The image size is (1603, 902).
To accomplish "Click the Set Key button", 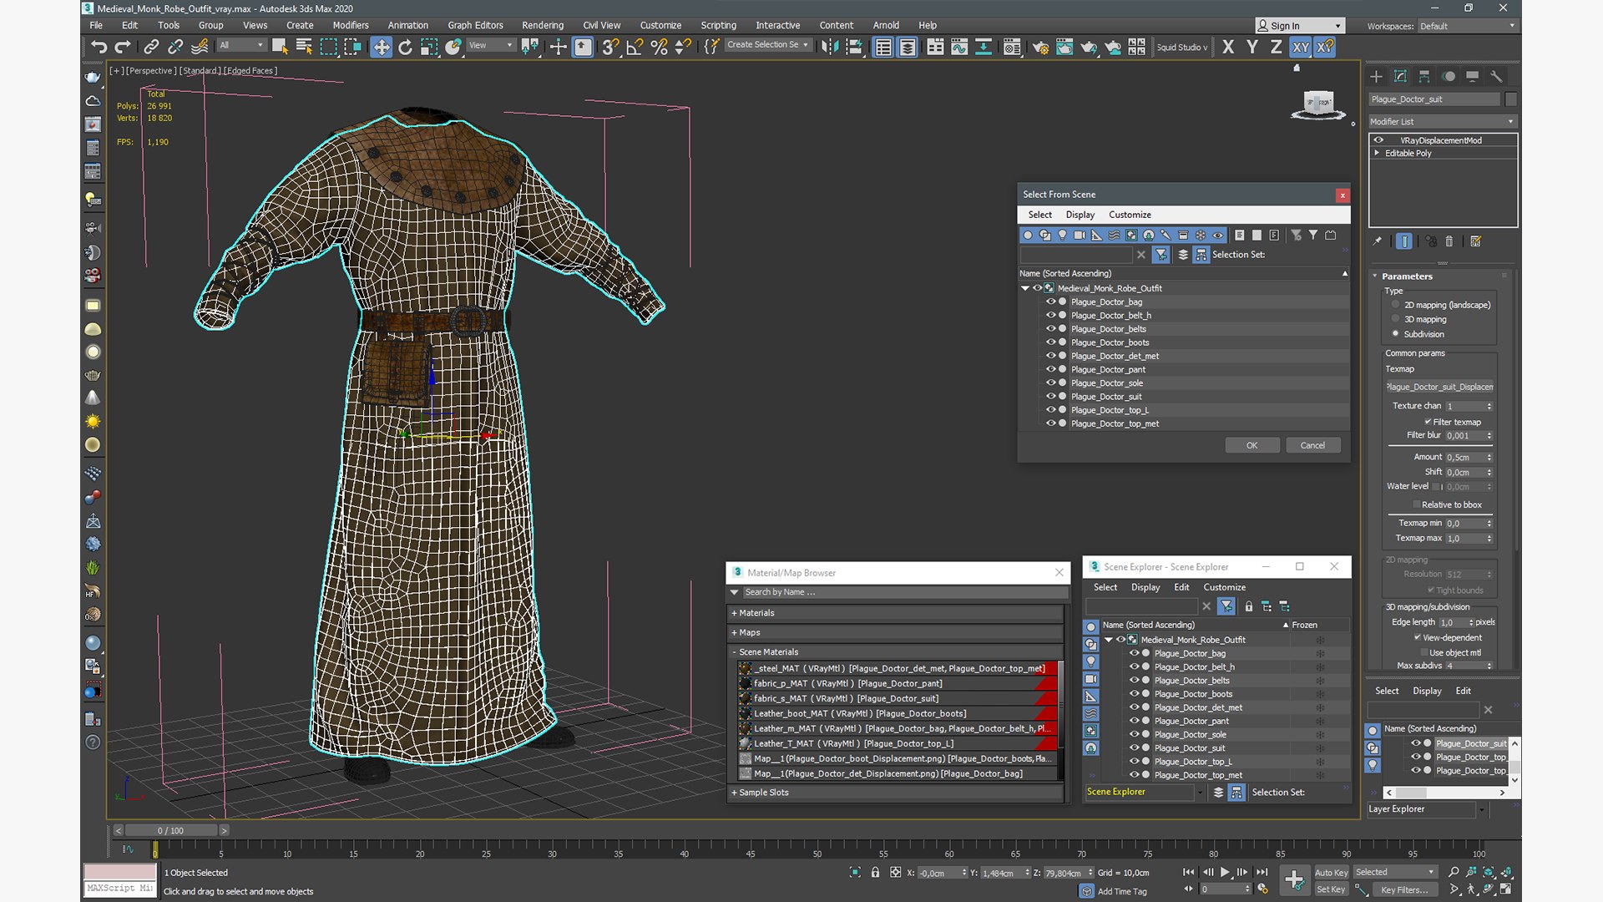I will [x=1331, y=889].
